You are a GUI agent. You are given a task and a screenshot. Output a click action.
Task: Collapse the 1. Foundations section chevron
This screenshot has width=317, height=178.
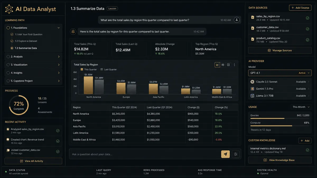pyautogui.click(x=59, y=28)
